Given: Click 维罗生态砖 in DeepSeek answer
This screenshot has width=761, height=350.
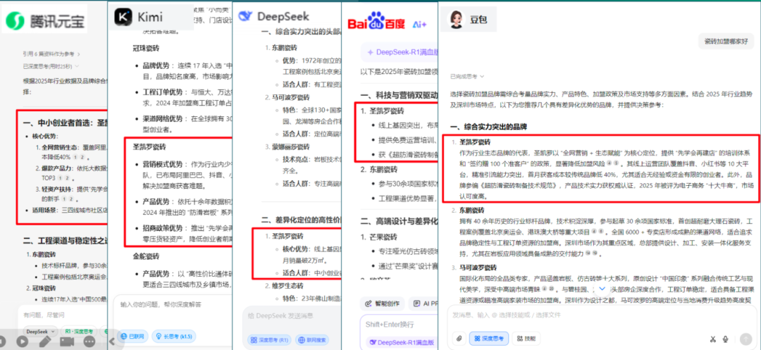Looking at the screenshot, I should click(286, 285).
